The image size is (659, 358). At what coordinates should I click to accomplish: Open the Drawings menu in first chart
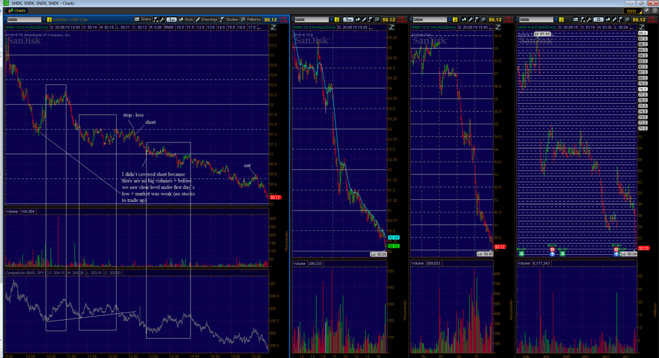click(x=206, y=19)
